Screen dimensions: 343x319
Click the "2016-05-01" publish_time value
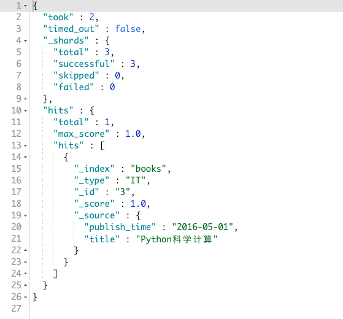[x=202, y=227]
